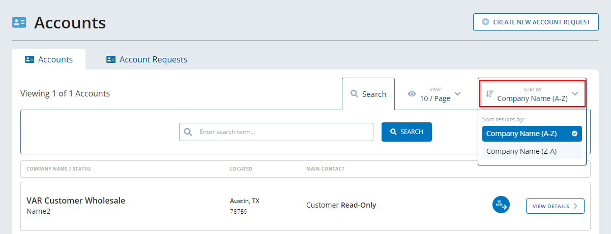This screenshot has height=234, width=611.
Task: Click the magnifier icon inside the search field
Action: pyautogui.click(x=188, y=132)
